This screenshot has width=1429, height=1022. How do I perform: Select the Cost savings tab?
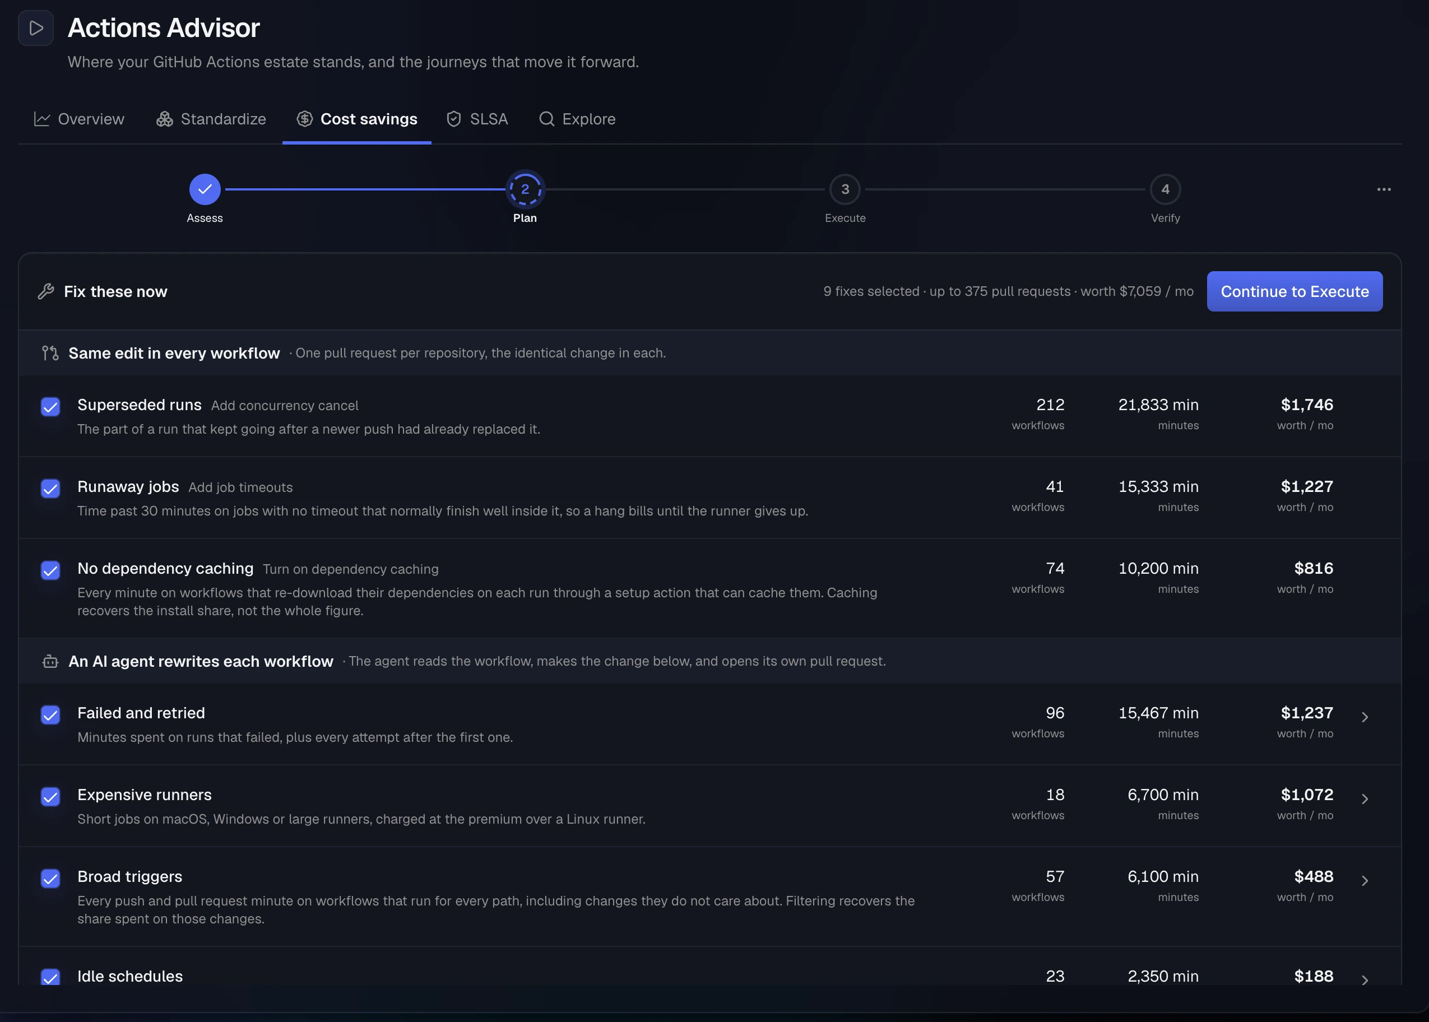(x=357, y=119)
